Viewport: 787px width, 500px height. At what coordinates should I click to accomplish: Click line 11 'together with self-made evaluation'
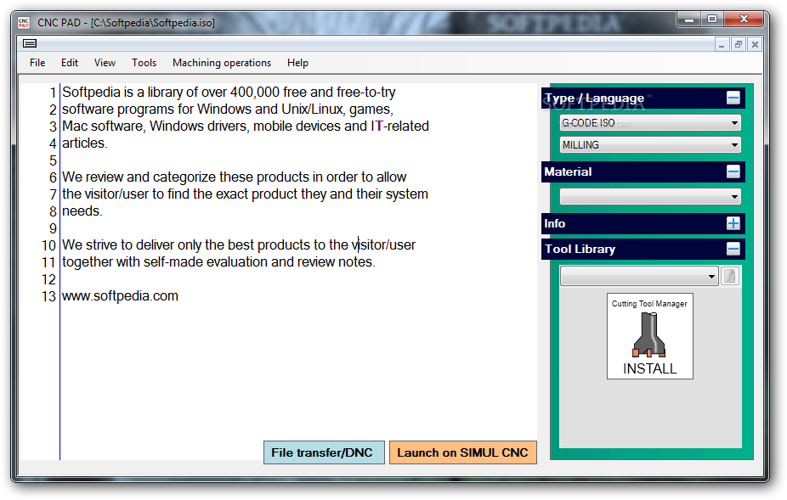click(218, 261)
